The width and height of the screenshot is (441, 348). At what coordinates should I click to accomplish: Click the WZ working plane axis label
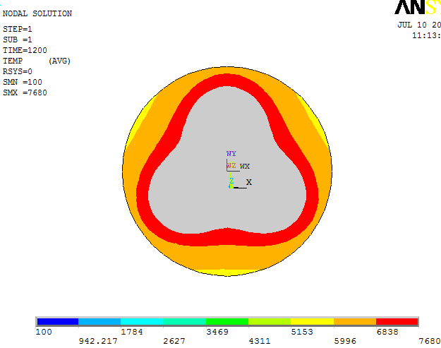[231, 166]
